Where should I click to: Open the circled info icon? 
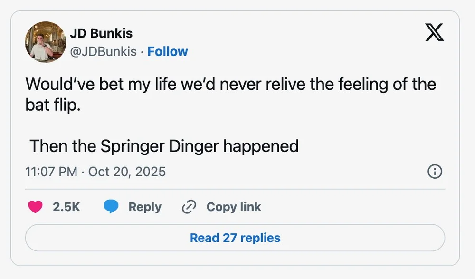[435, 171]
